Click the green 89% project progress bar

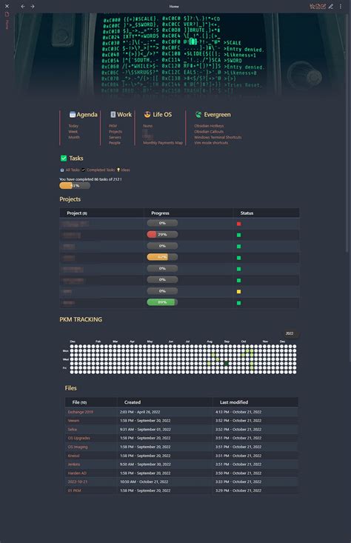pos(162,302)
